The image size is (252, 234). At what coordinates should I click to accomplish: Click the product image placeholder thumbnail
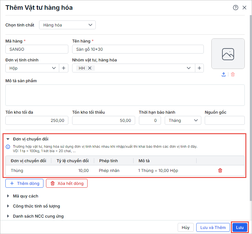228,54
